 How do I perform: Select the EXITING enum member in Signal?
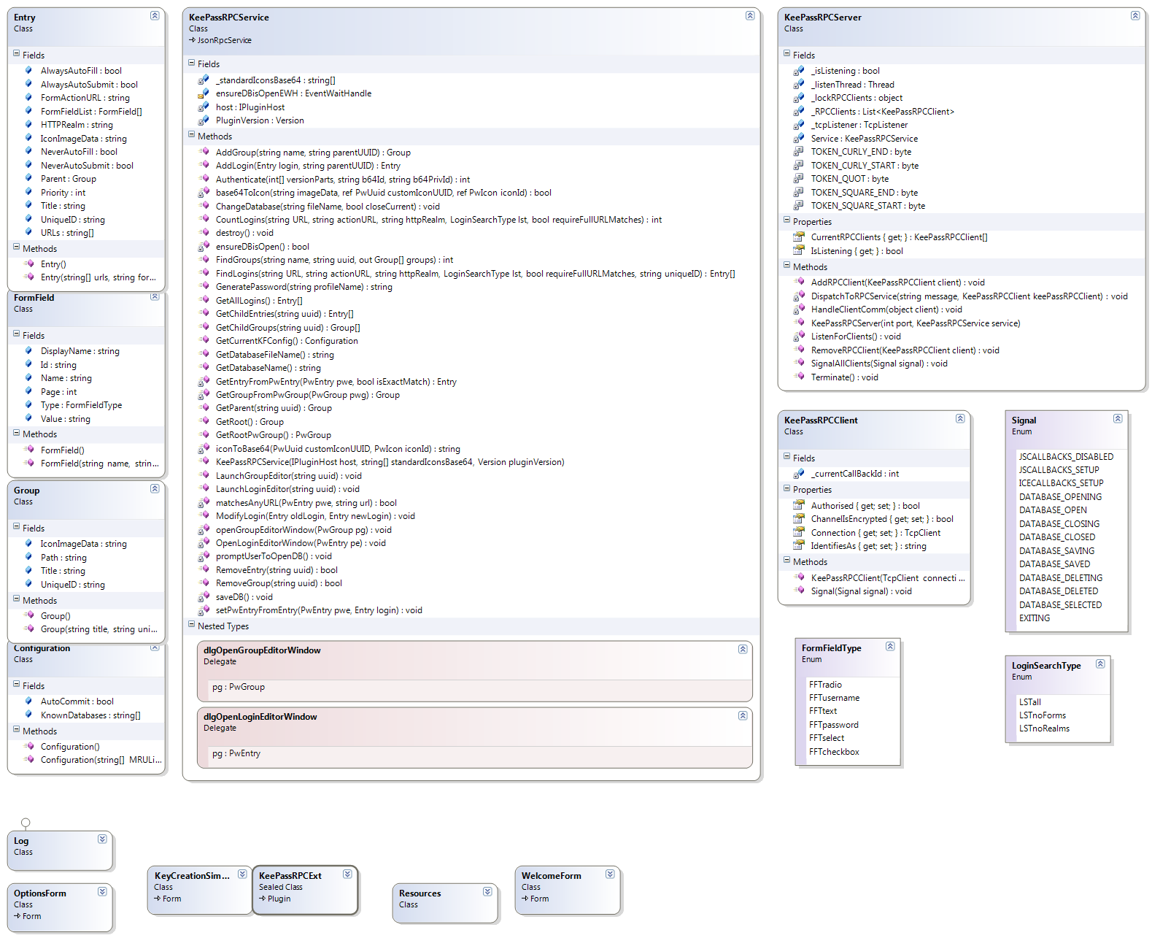[1035, 618]
